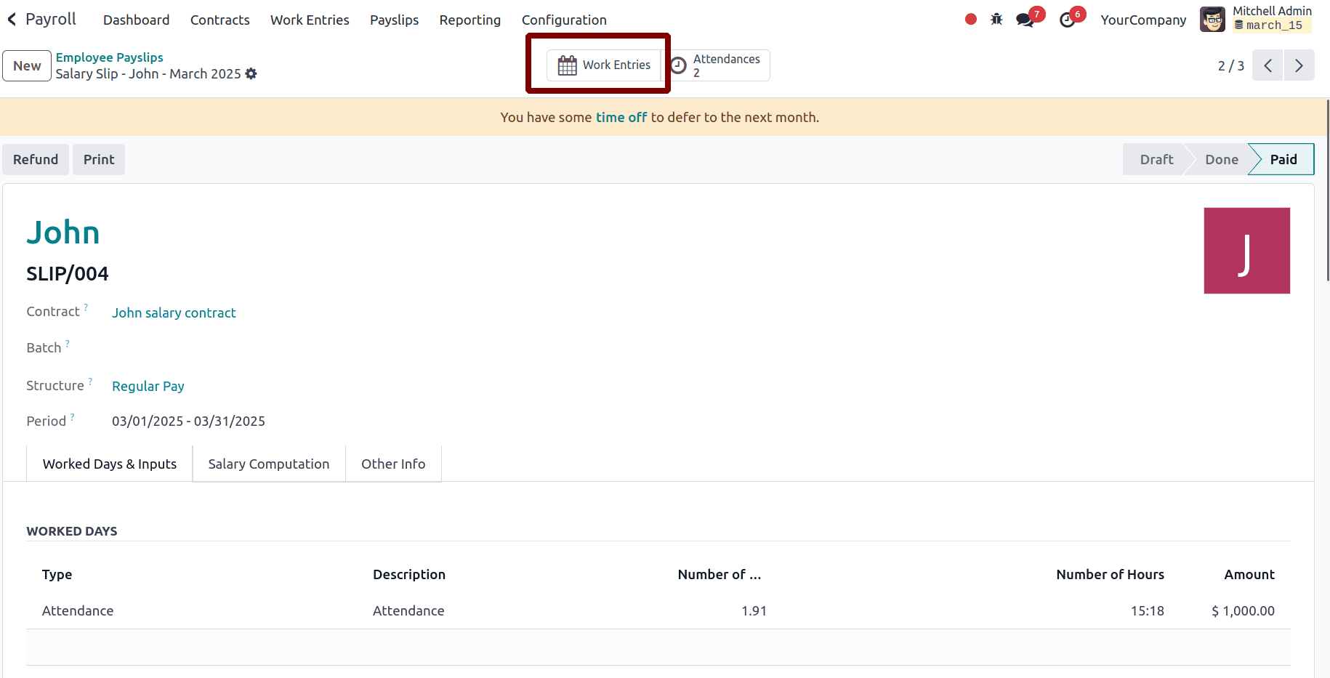
Task: Click the SLIP/004 reference
Action: tap(68, 273)
